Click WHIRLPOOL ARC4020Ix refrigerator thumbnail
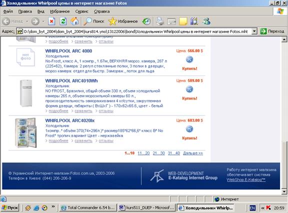288x213 pixels. coord(25,133)
